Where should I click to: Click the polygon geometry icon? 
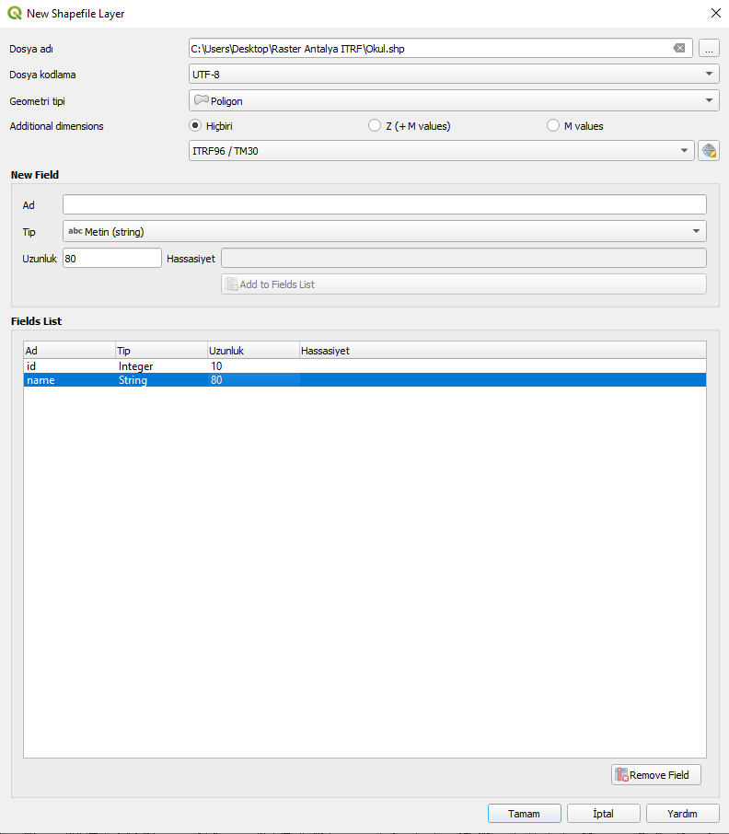pos(201,100)
